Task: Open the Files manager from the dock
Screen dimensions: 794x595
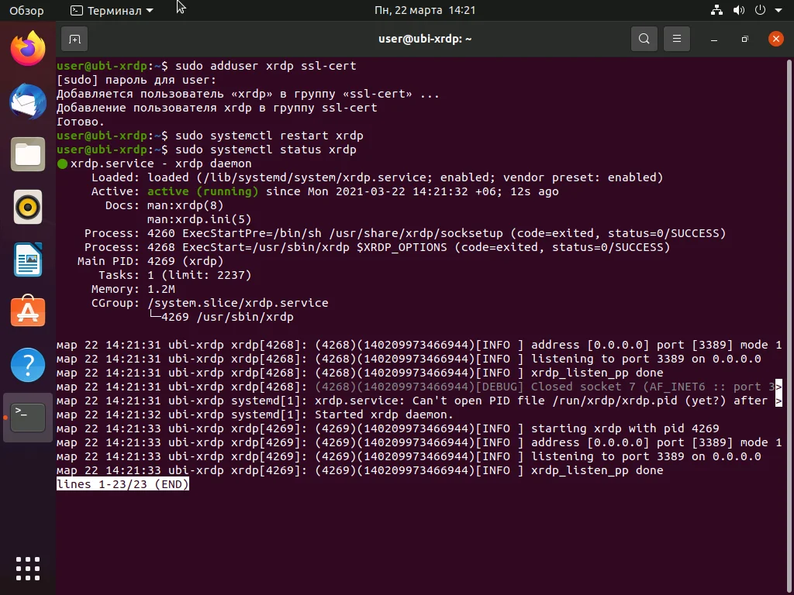Action: tap(28, 153)
